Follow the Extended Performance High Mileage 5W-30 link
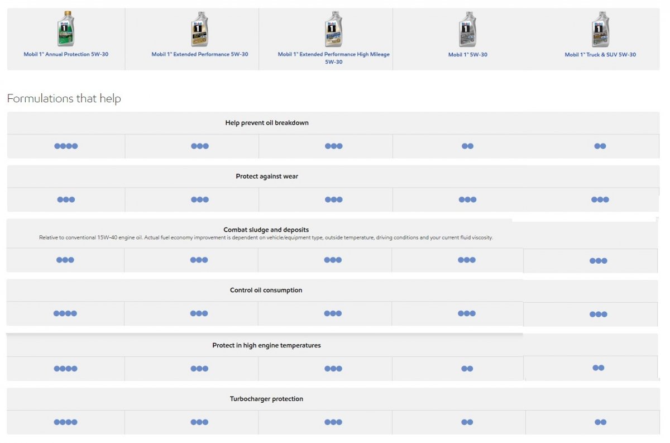Screen dimensions: 670x443 pyautogui.click(x=334, y=58)
